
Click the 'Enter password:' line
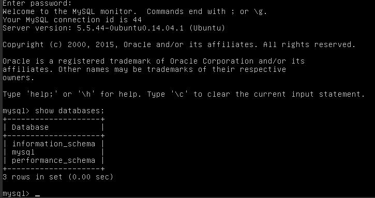pyautogui.click(x=37, y=3)
